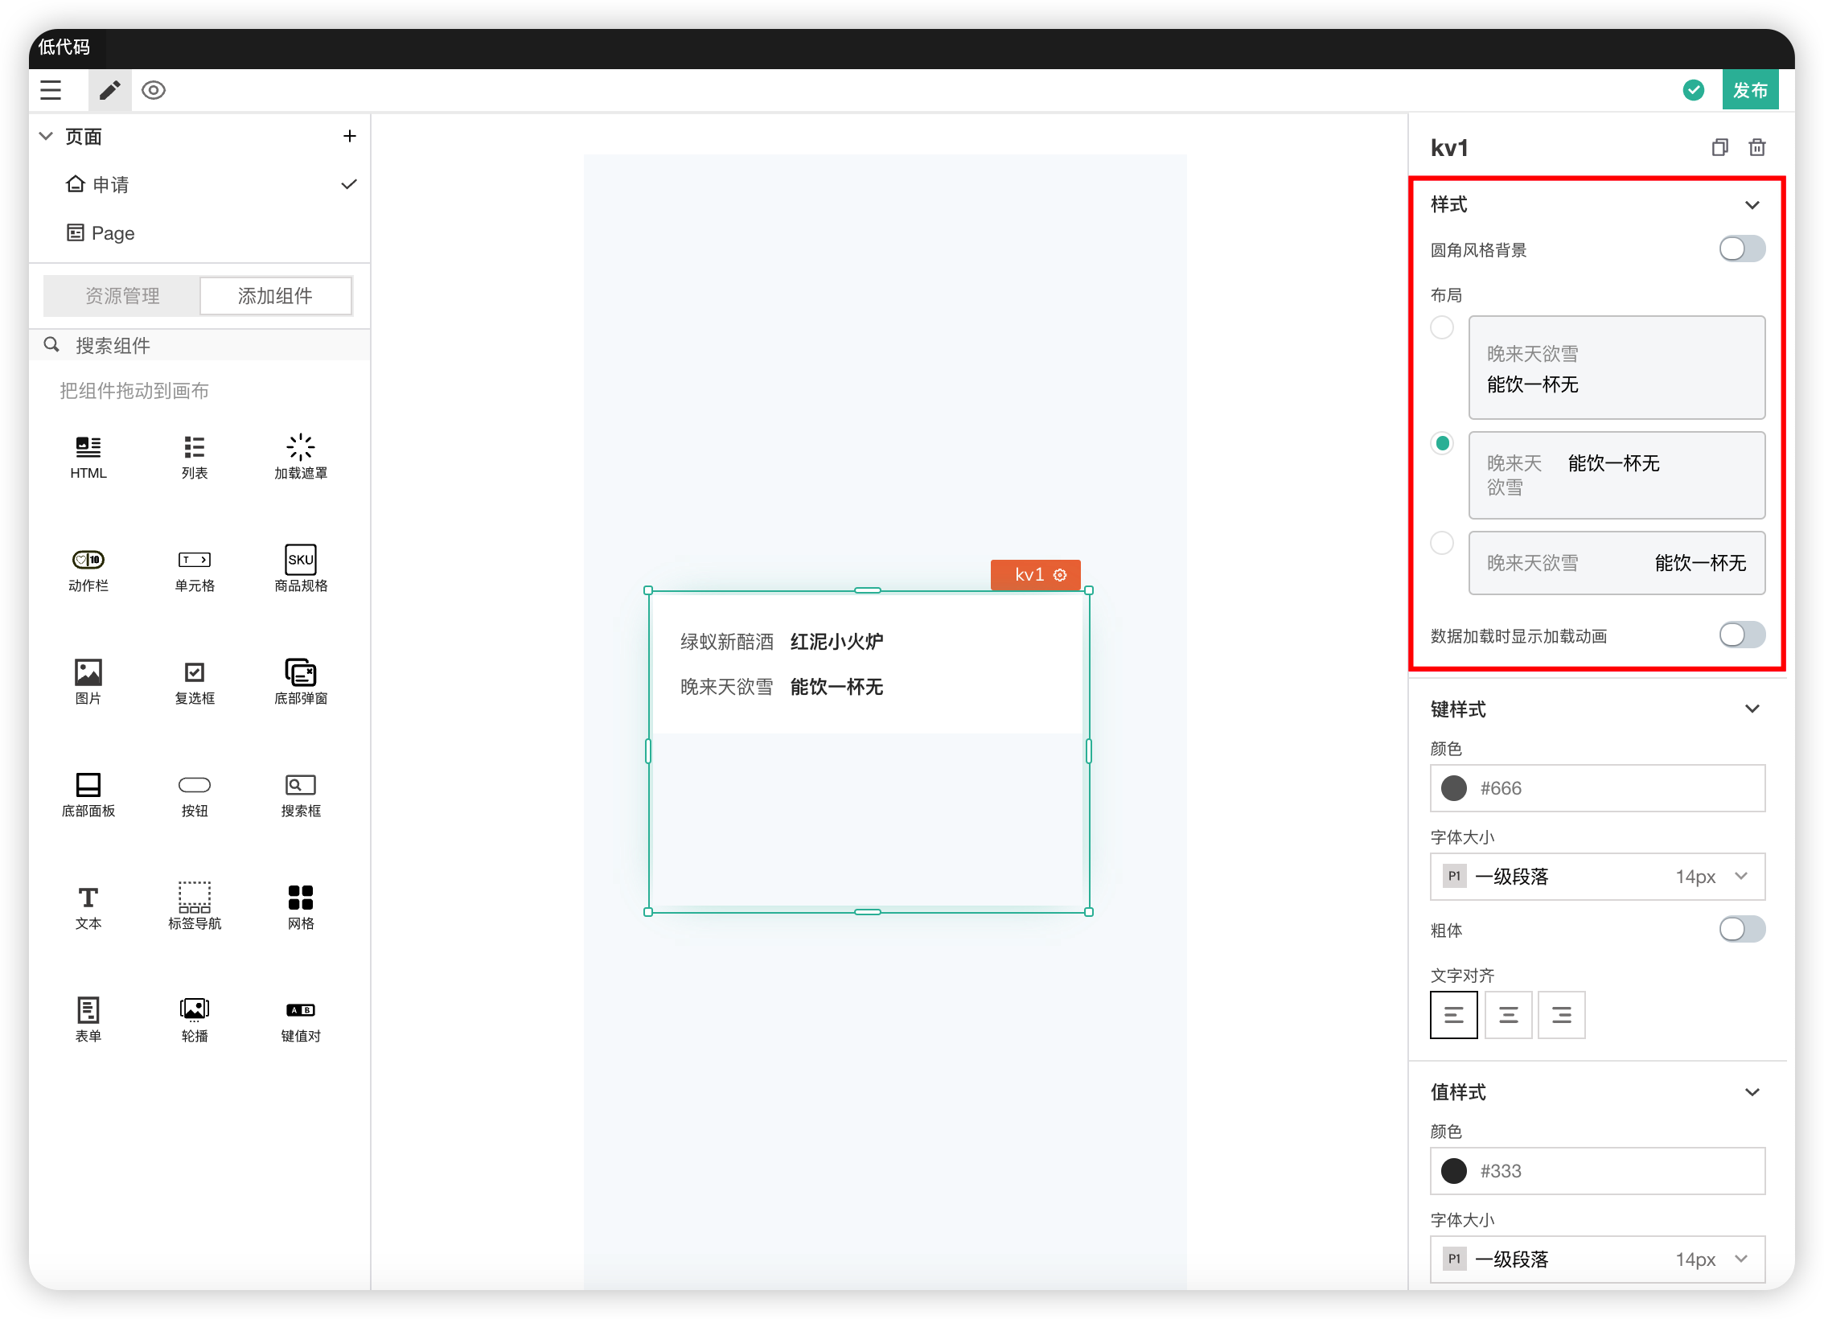Pick the 加载遮罩 loading component icon

click(300, 447)
